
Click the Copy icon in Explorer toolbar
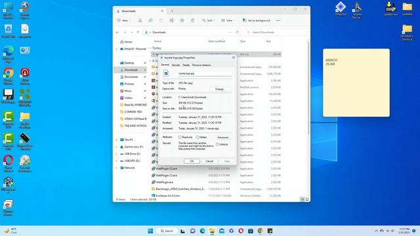click(x=150, y=20)
